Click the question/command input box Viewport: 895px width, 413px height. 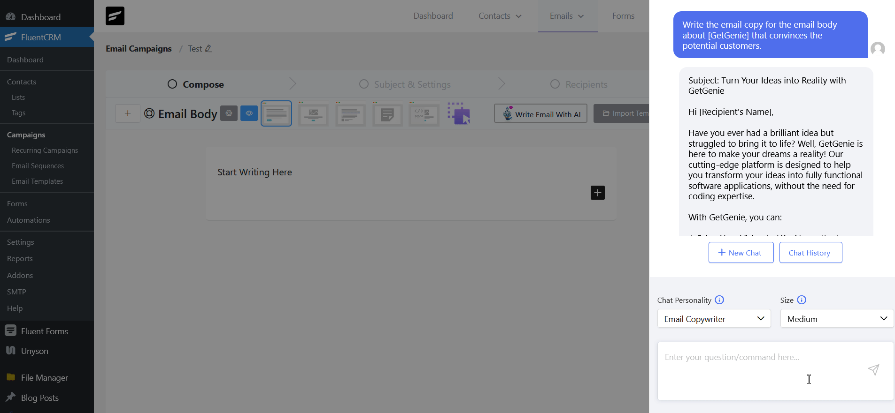tap(775, 371)
